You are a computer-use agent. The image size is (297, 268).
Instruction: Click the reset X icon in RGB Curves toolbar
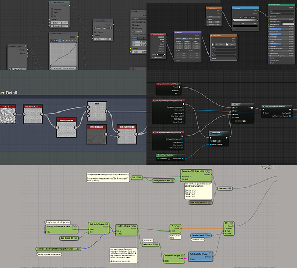pos(75,41)
